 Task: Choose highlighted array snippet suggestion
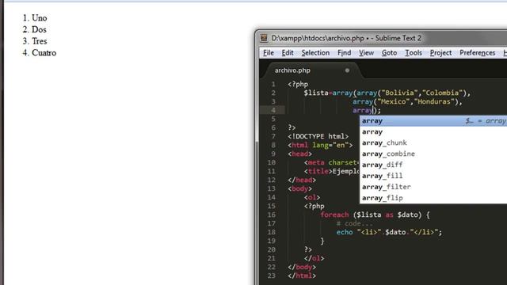(433, 121)
